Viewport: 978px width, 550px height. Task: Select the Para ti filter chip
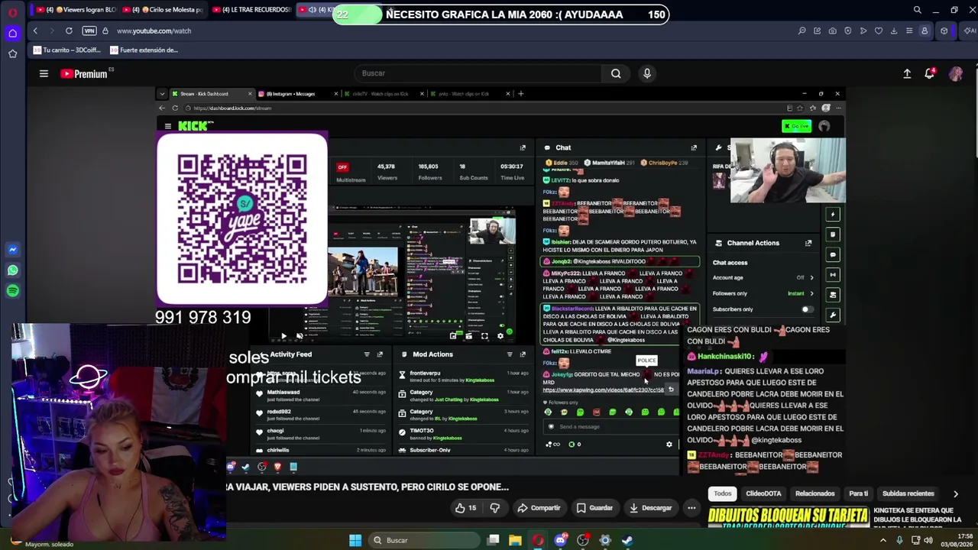tap(859, 494)
